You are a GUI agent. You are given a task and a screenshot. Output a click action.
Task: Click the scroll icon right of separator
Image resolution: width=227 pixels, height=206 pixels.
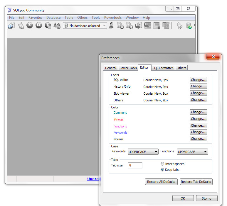pyautogui.click(x=179, y=25)
